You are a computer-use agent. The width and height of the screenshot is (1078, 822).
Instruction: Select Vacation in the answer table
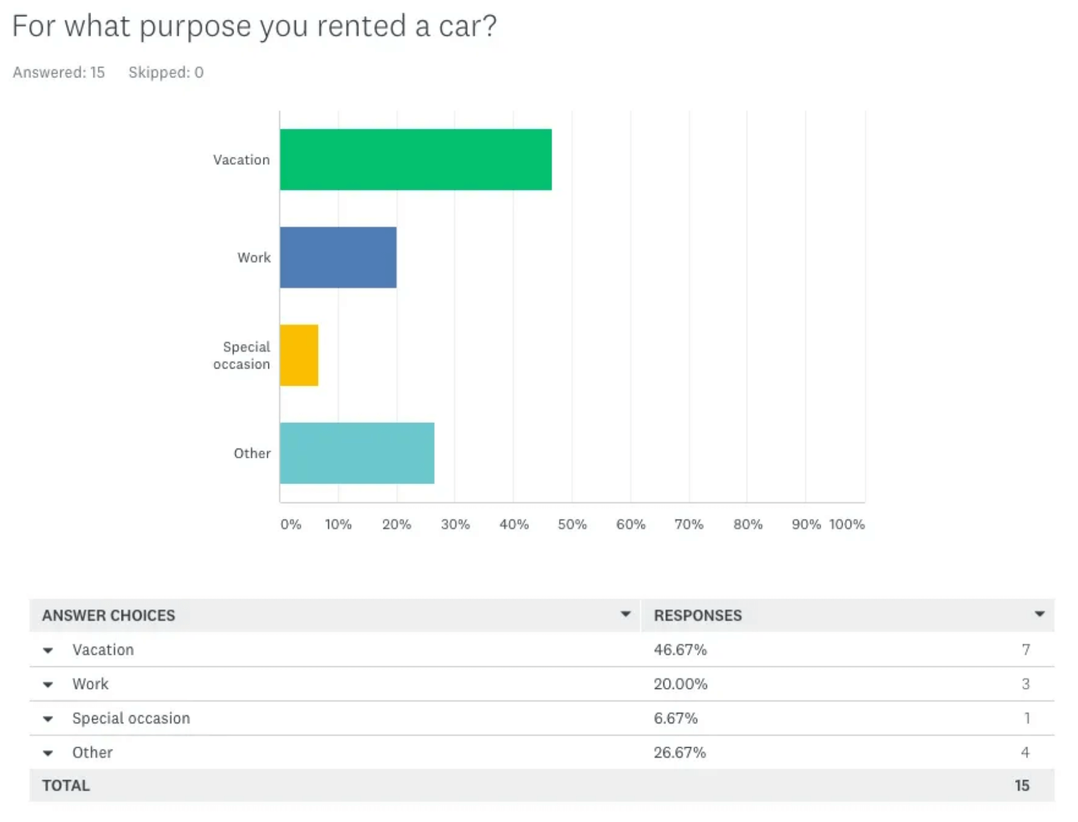coord(103,649)
